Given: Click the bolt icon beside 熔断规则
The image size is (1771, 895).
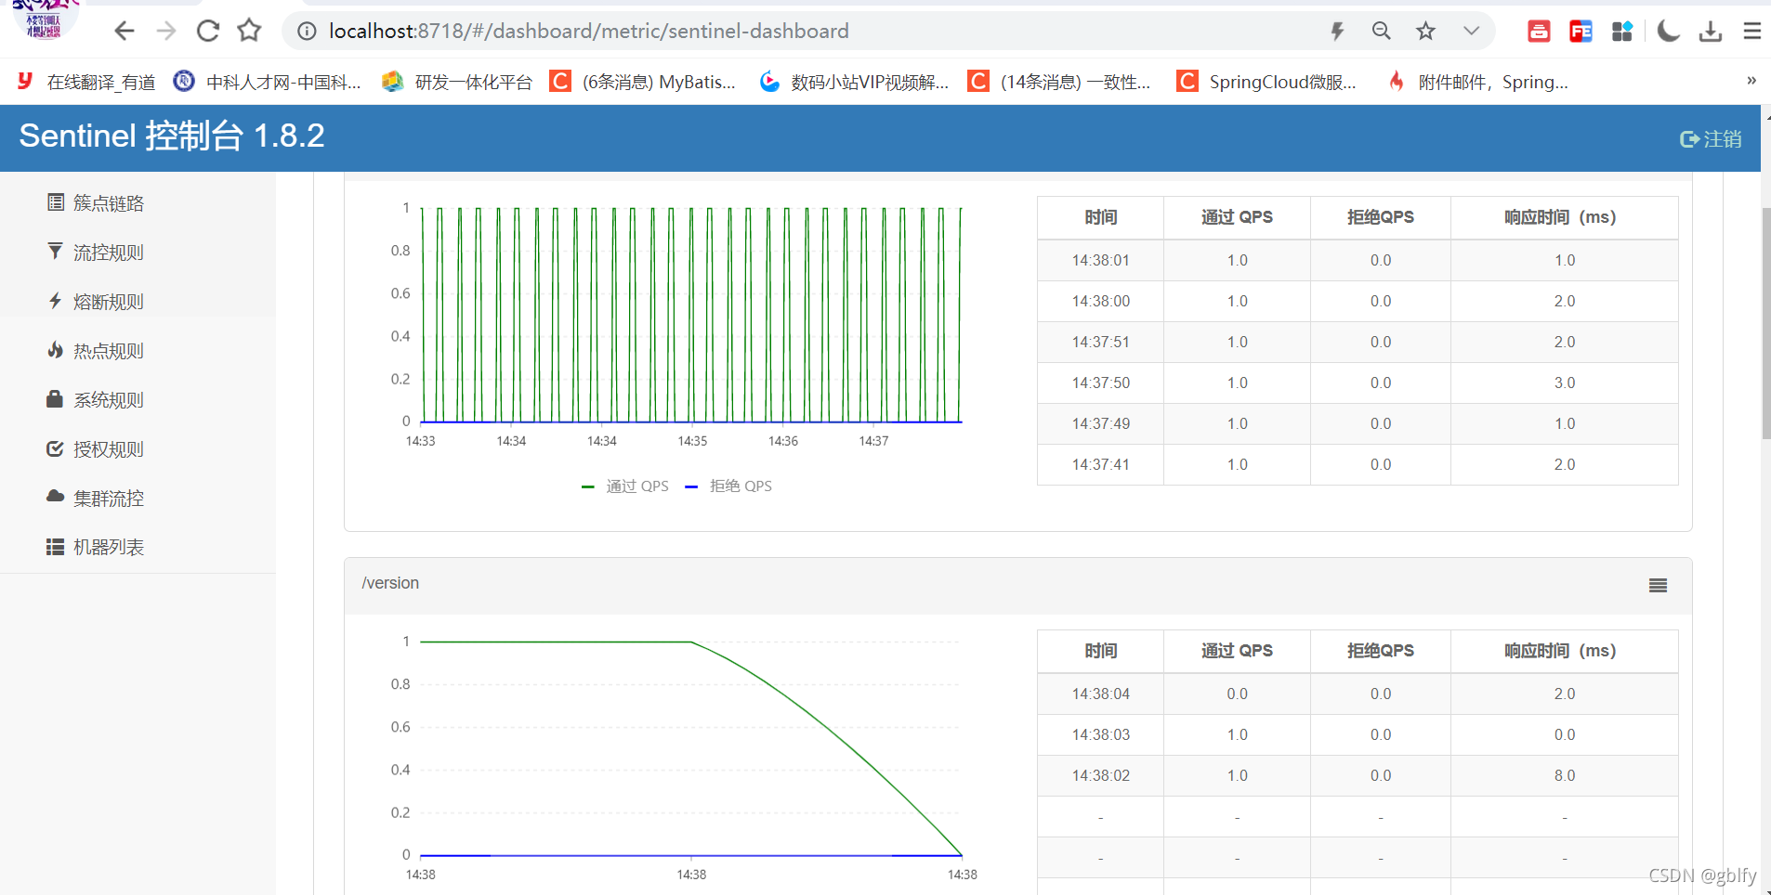Looking at the screenshot, I should click(56, 301).
